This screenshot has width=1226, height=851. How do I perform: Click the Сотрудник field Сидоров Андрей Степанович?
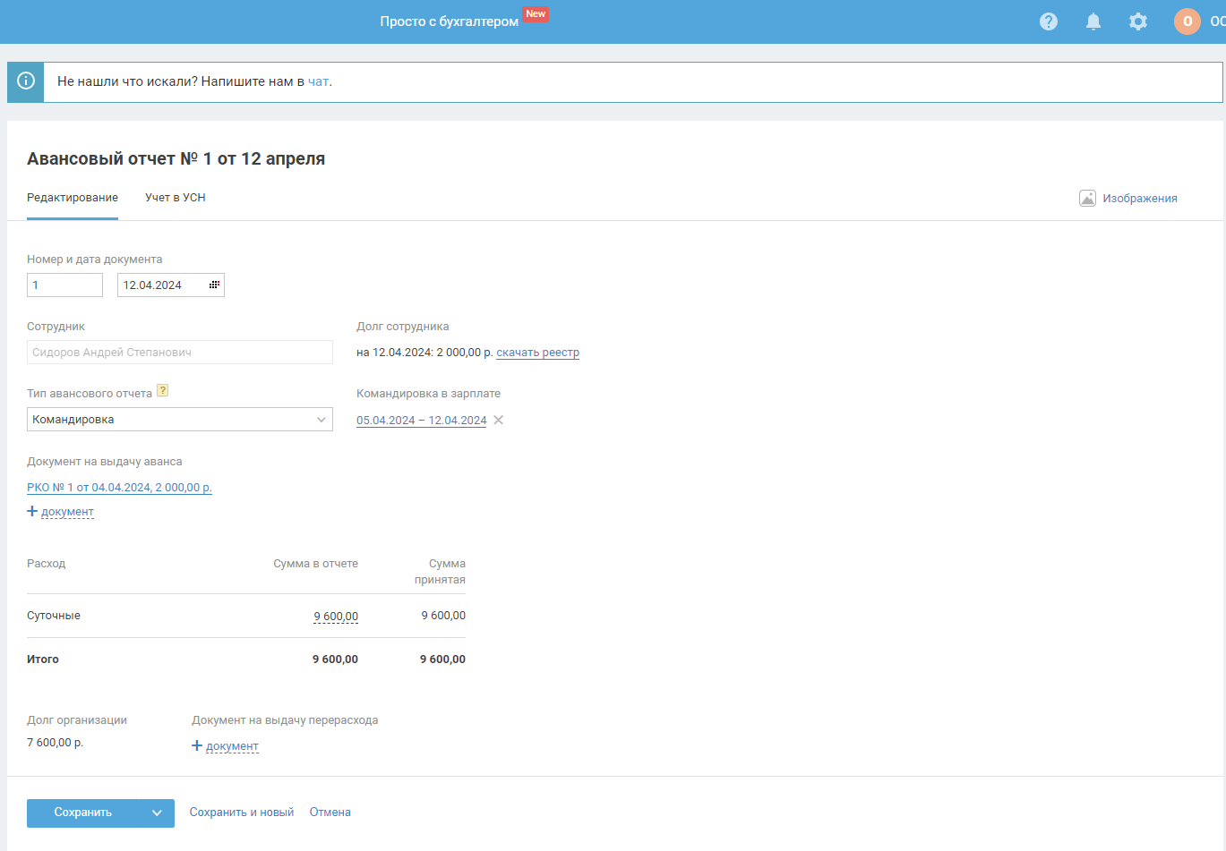pos(180,353)
